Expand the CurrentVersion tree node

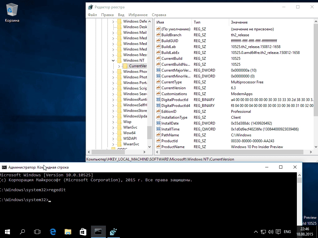click(119, 66)
